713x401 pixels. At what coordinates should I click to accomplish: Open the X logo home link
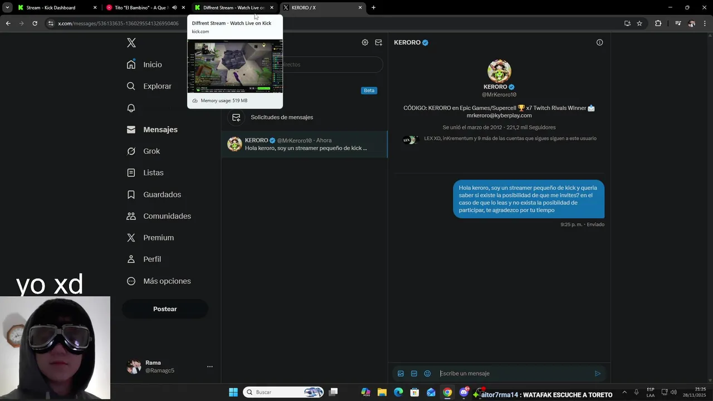point(131,43)
